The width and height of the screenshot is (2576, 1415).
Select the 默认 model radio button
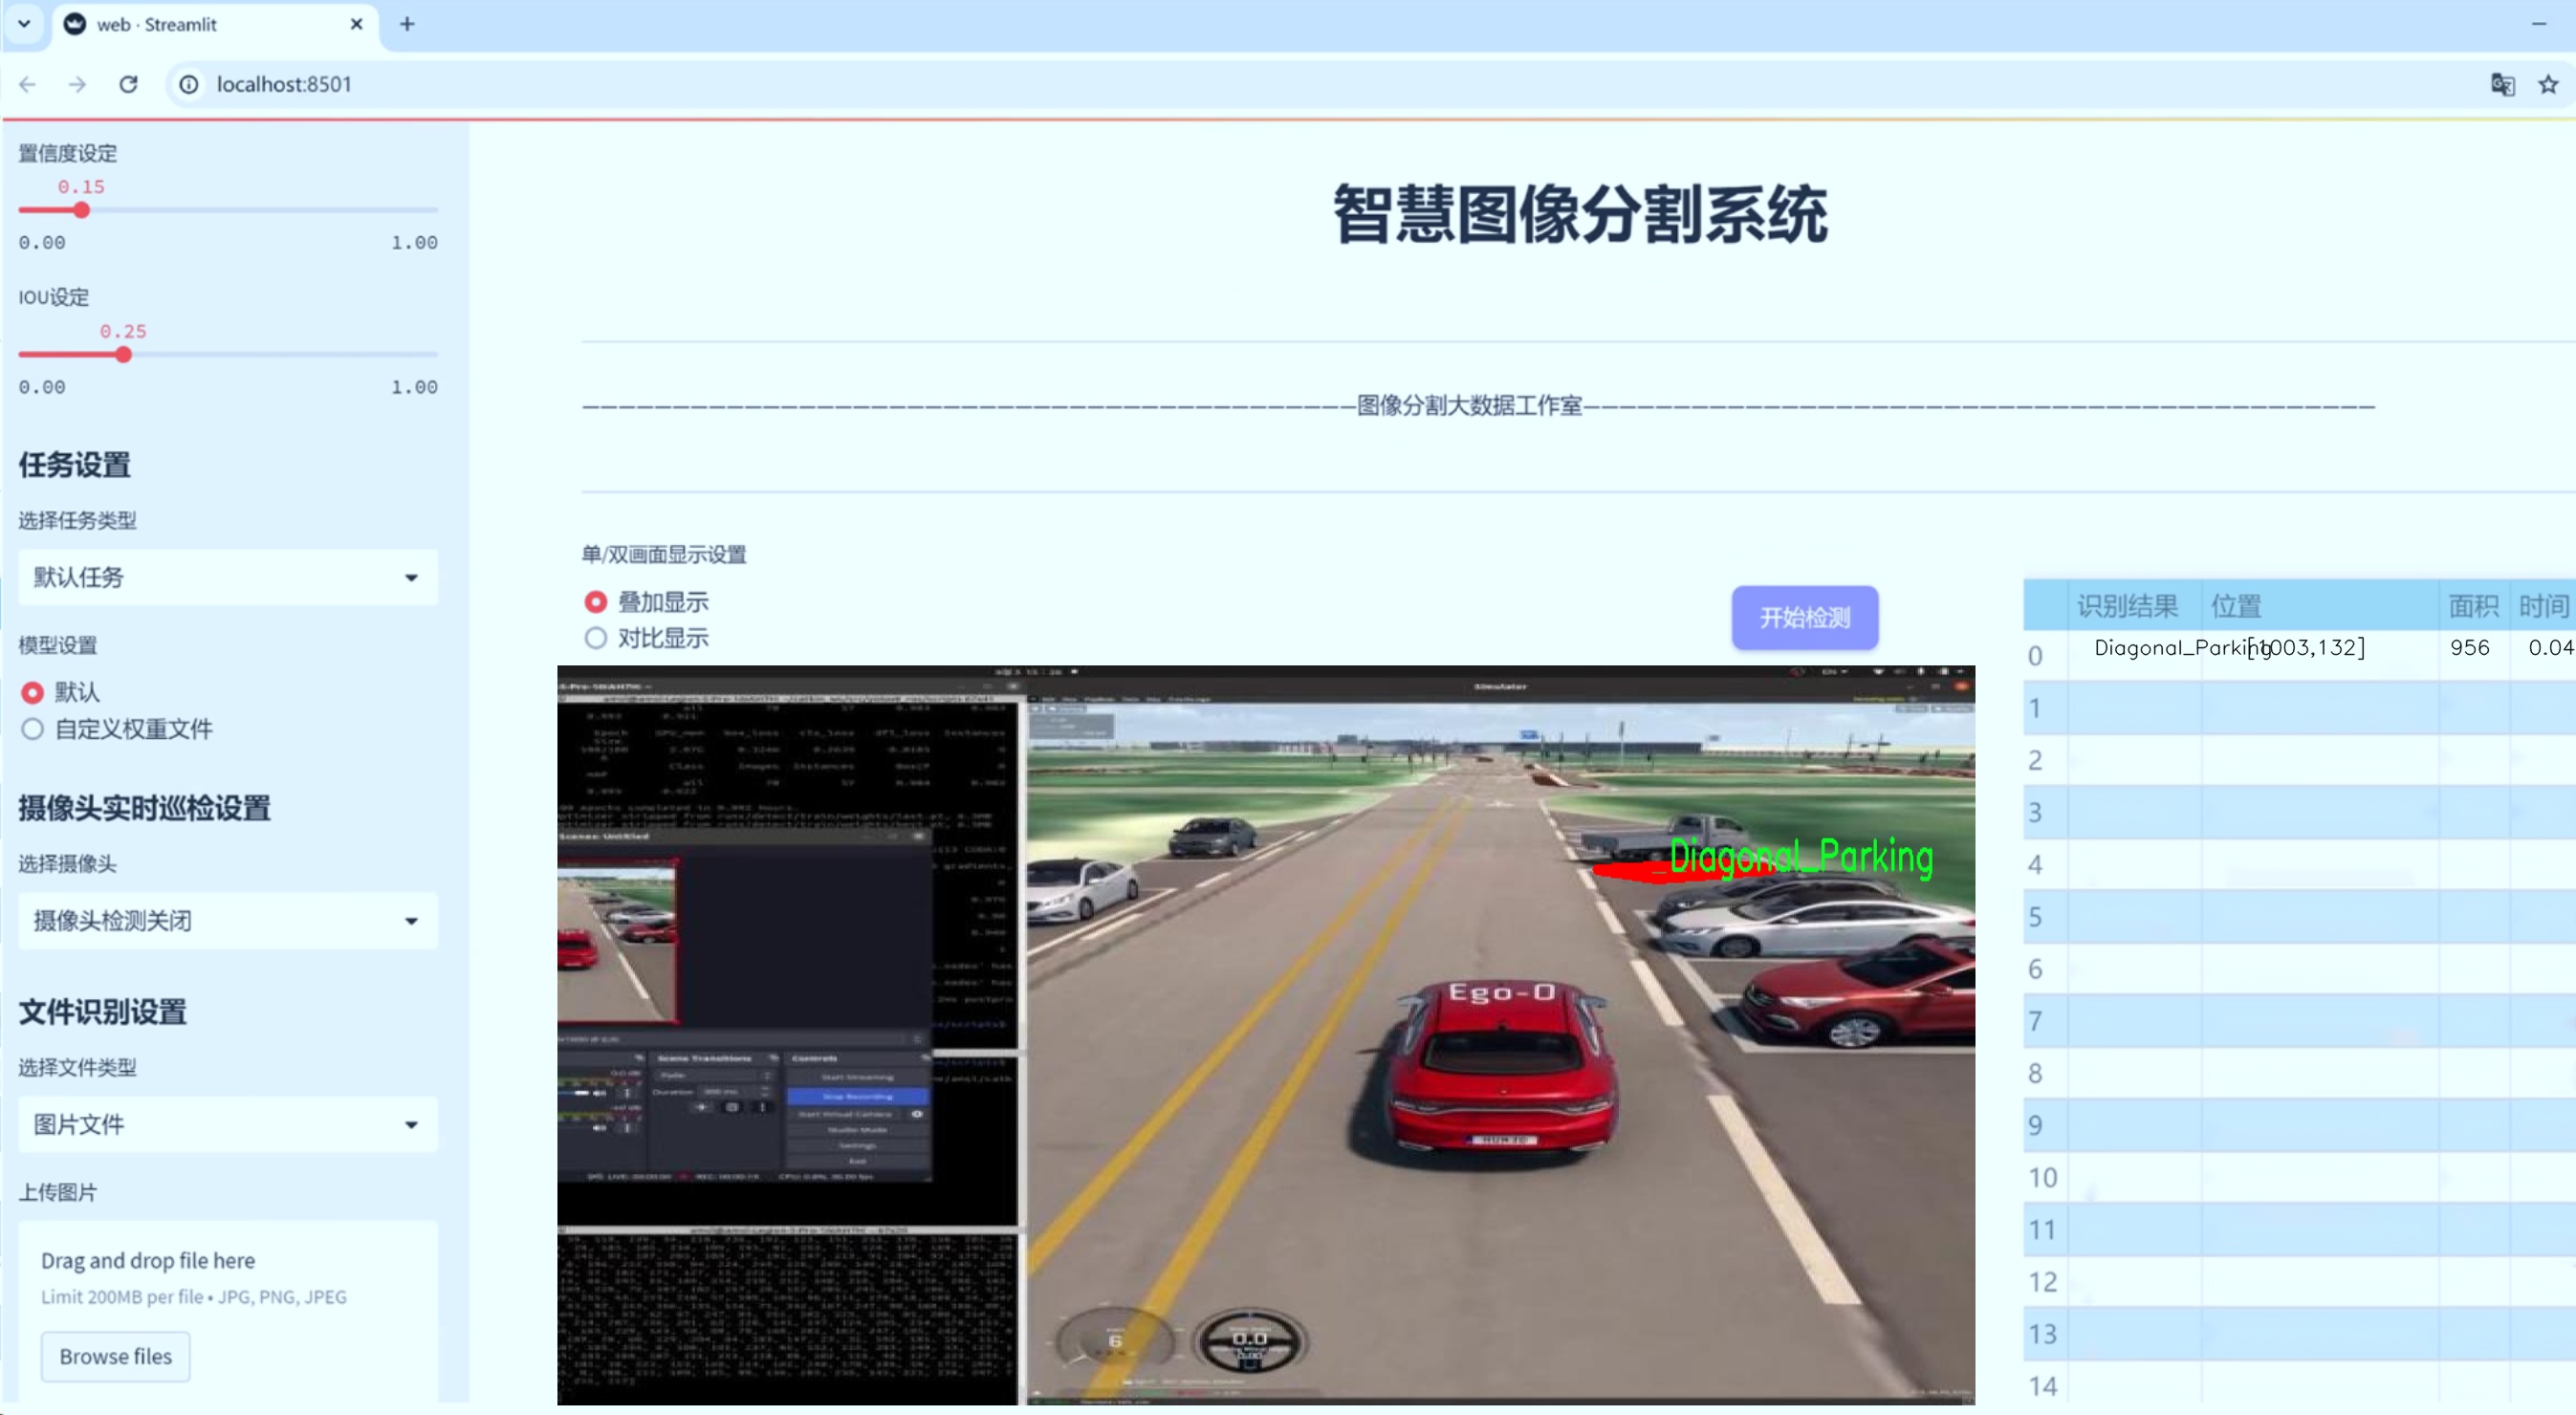point(32,692)
